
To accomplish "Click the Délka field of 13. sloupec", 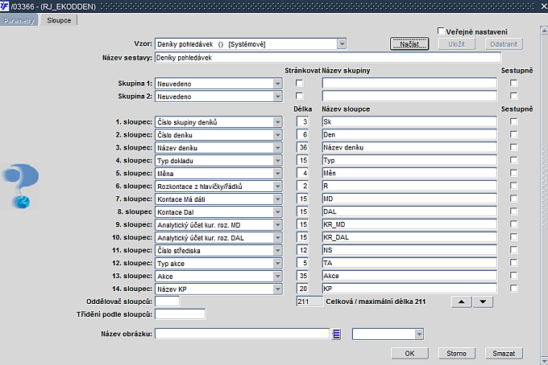I will 302,276.
